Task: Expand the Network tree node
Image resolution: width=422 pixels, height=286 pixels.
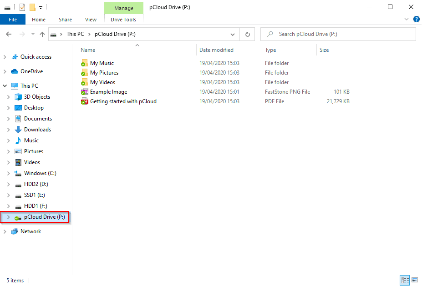Action: pos(5,231)
